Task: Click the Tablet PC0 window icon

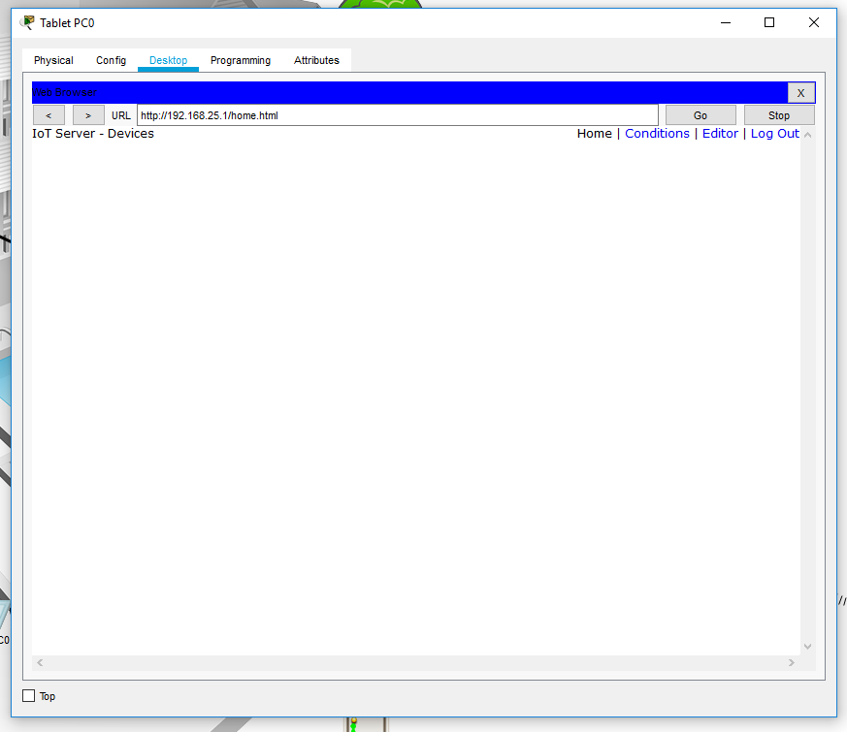Action: [27, 22]
